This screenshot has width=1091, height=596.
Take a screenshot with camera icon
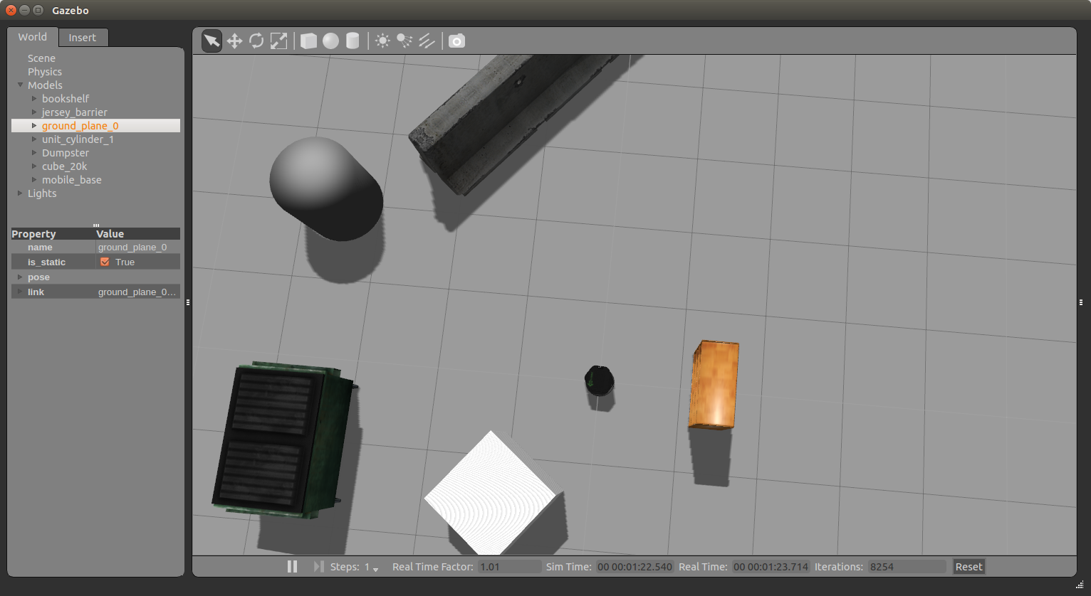coord(456,41)
